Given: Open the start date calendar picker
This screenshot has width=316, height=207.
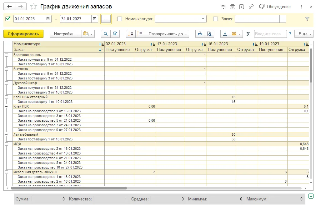Looking at the screenshot, I should [x=48, y=19].
